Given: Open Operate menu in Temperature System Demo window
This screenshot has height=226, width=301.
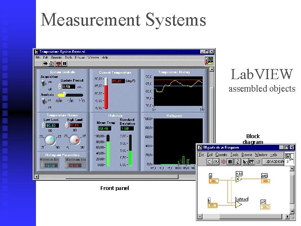Looking at the screenshot, I should [56, 57].
